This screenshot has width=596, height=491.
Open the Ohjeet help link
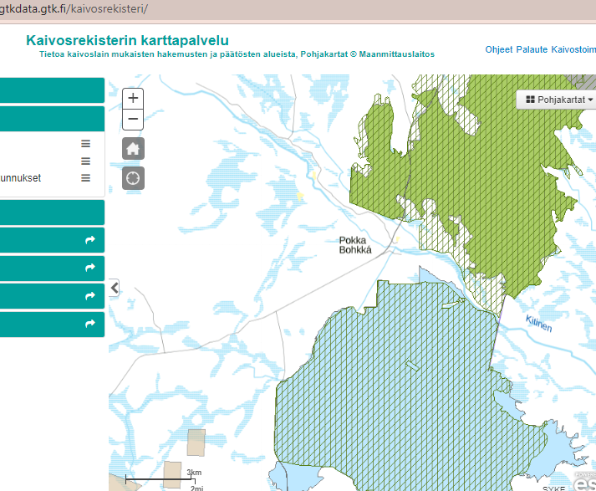tap(499, 49)
